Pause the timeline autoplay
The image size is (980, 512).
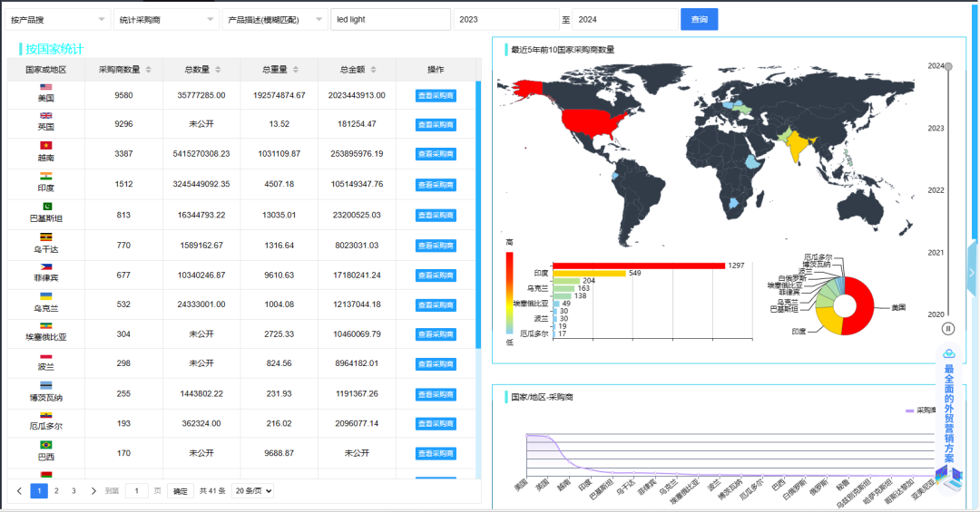tap(948, 329)
